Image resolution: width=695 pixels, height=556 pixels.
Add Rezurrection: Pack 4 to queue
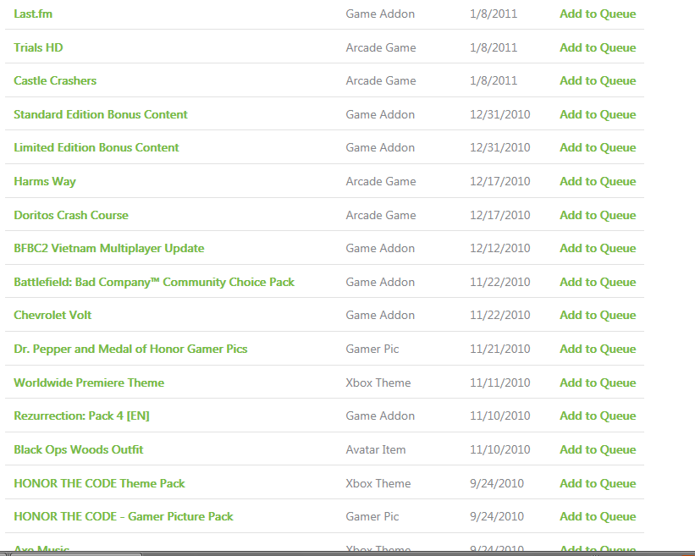tap(598, 416)
